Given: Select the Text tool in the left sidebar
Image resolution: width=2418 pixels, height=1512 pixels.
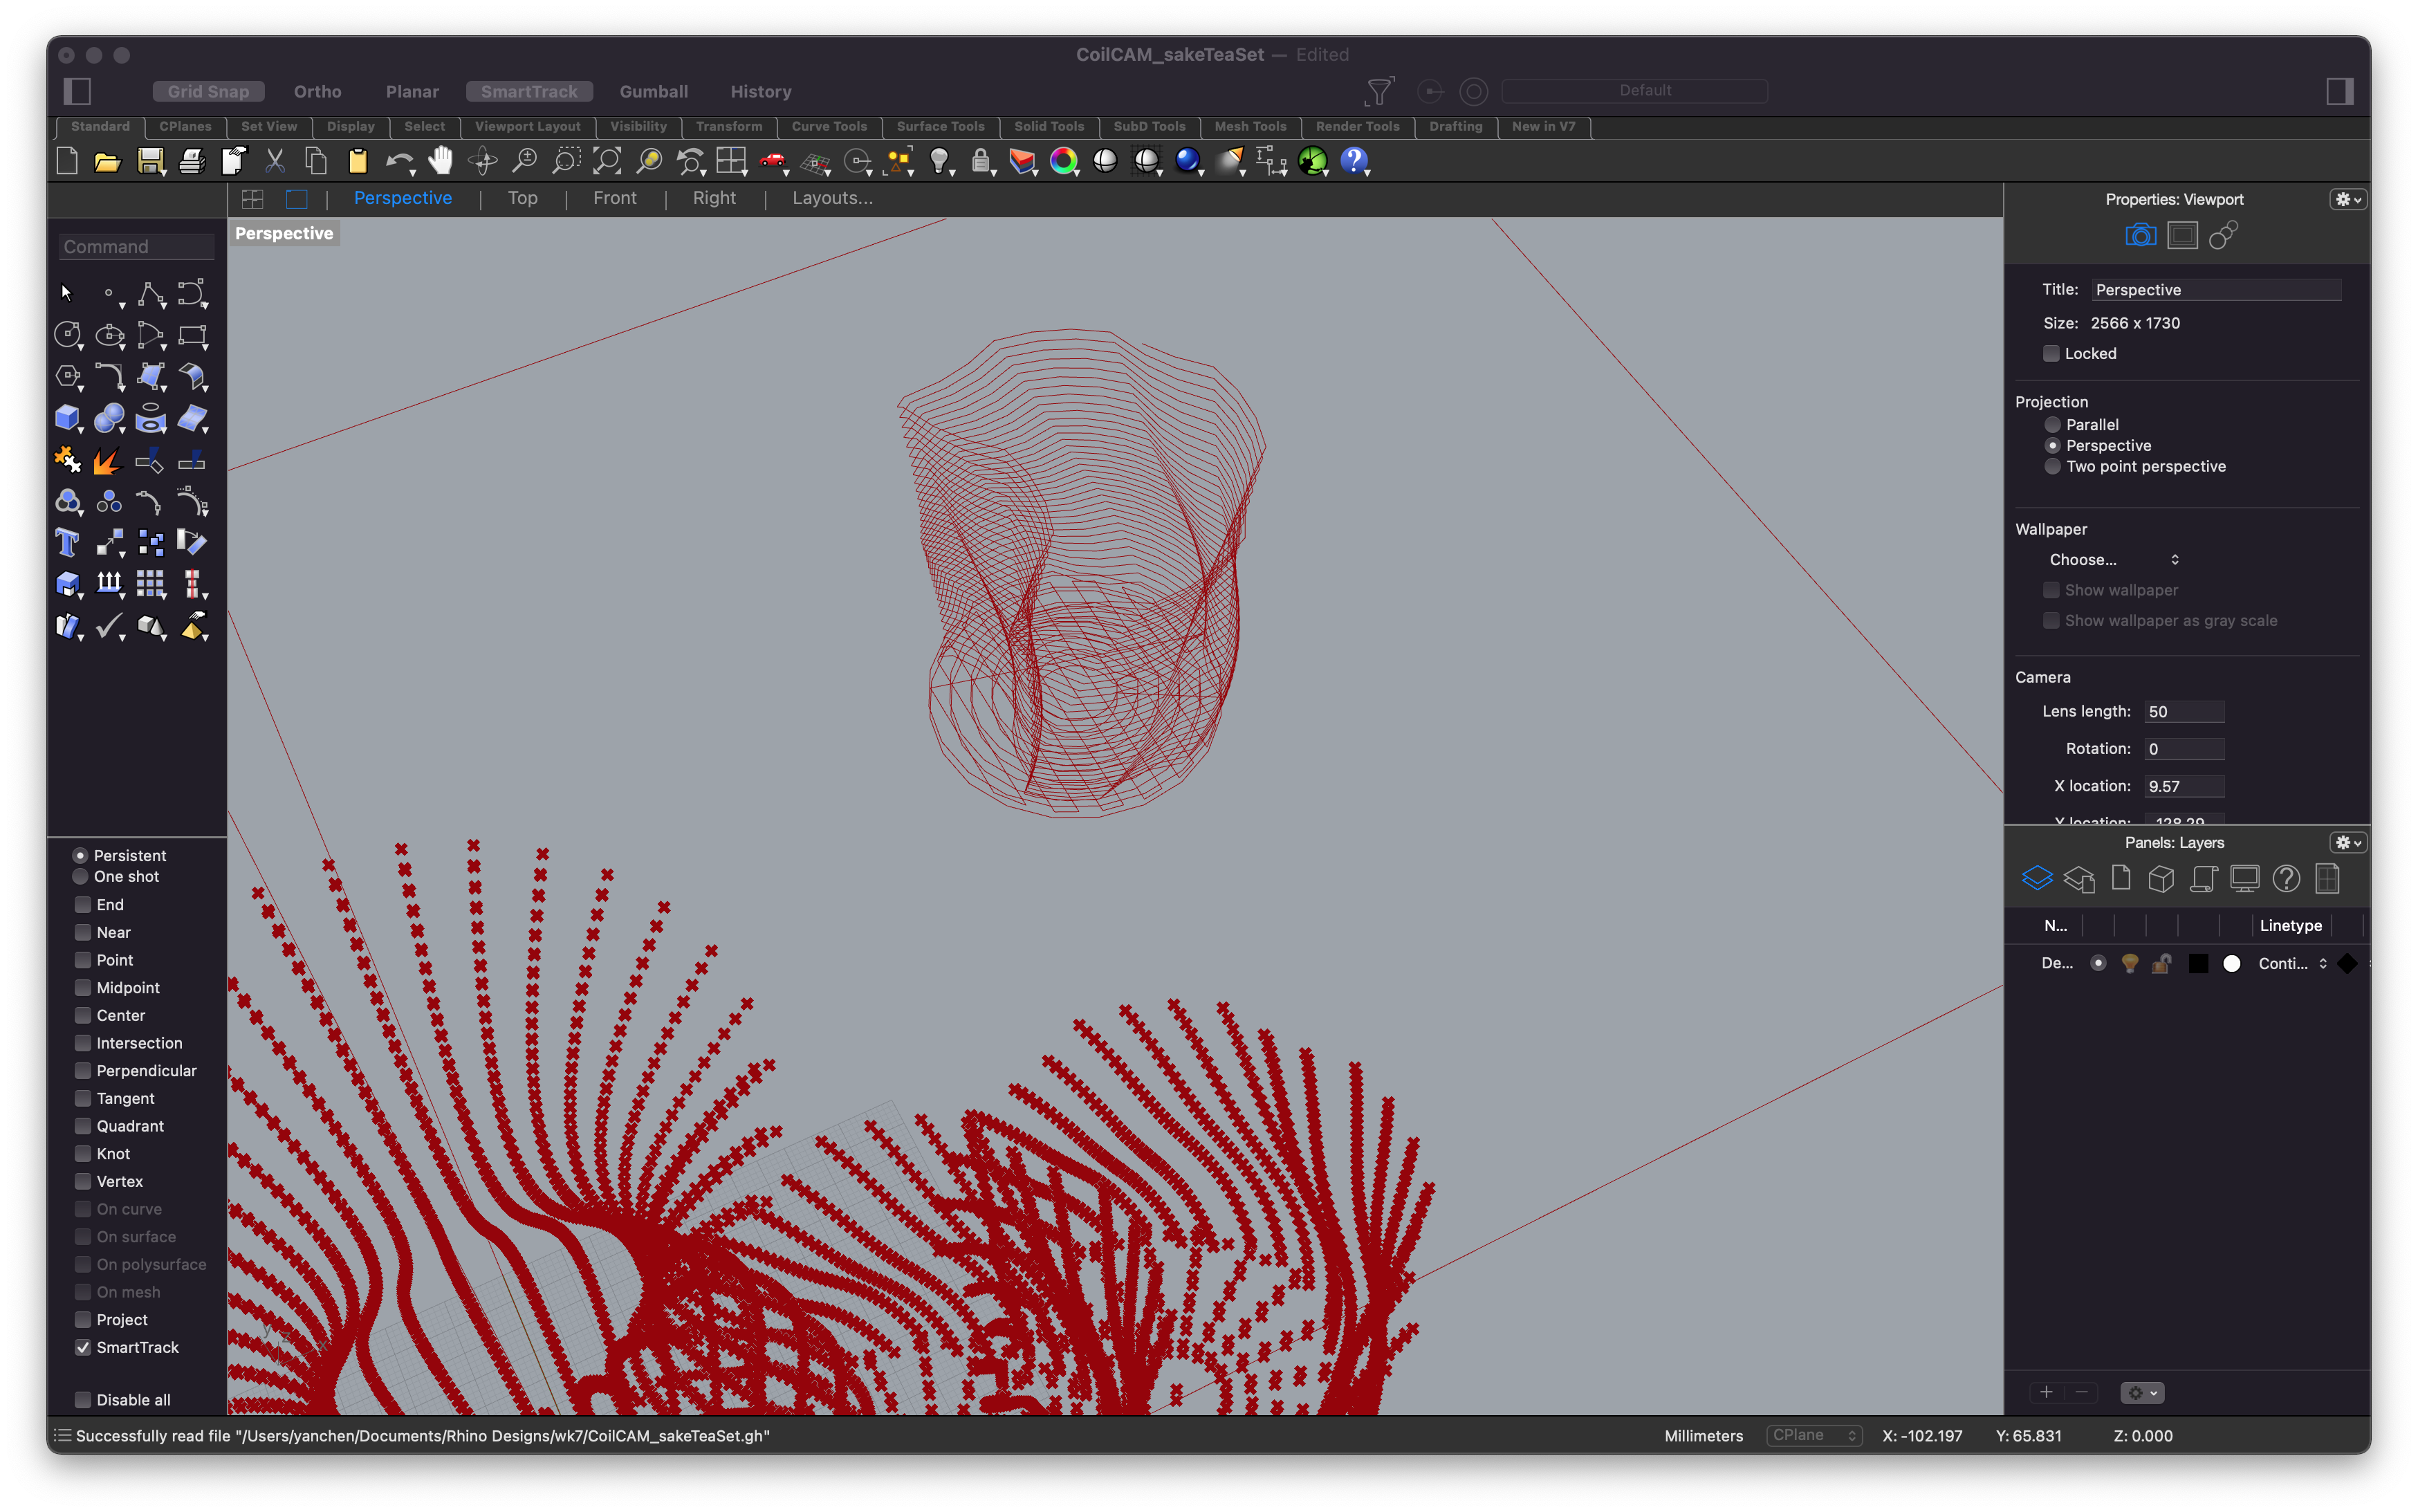Looking at the screenshot, I should (x=67, y=542).
